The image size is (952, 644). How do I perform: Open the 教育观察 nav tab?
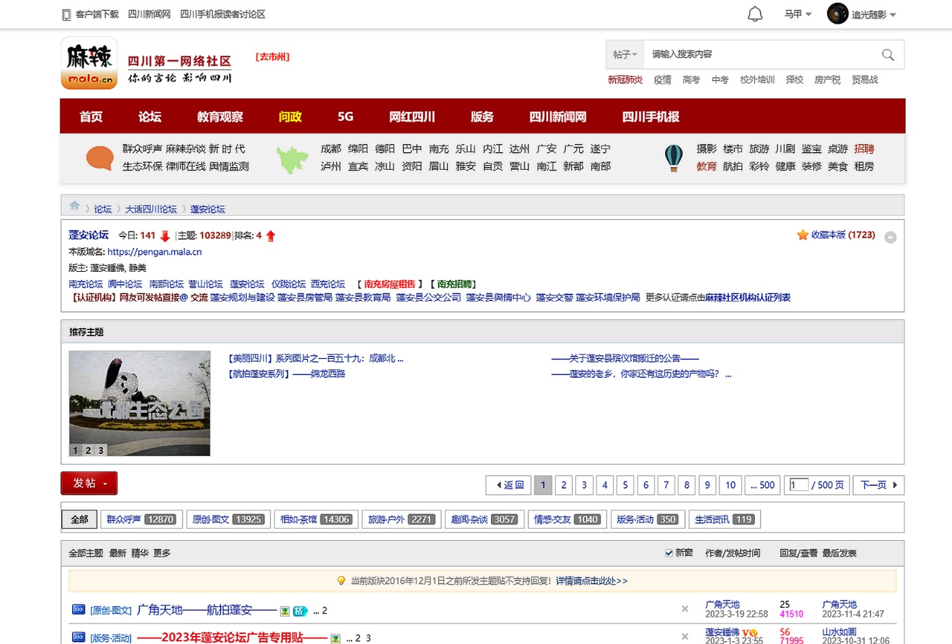point(220,117)
